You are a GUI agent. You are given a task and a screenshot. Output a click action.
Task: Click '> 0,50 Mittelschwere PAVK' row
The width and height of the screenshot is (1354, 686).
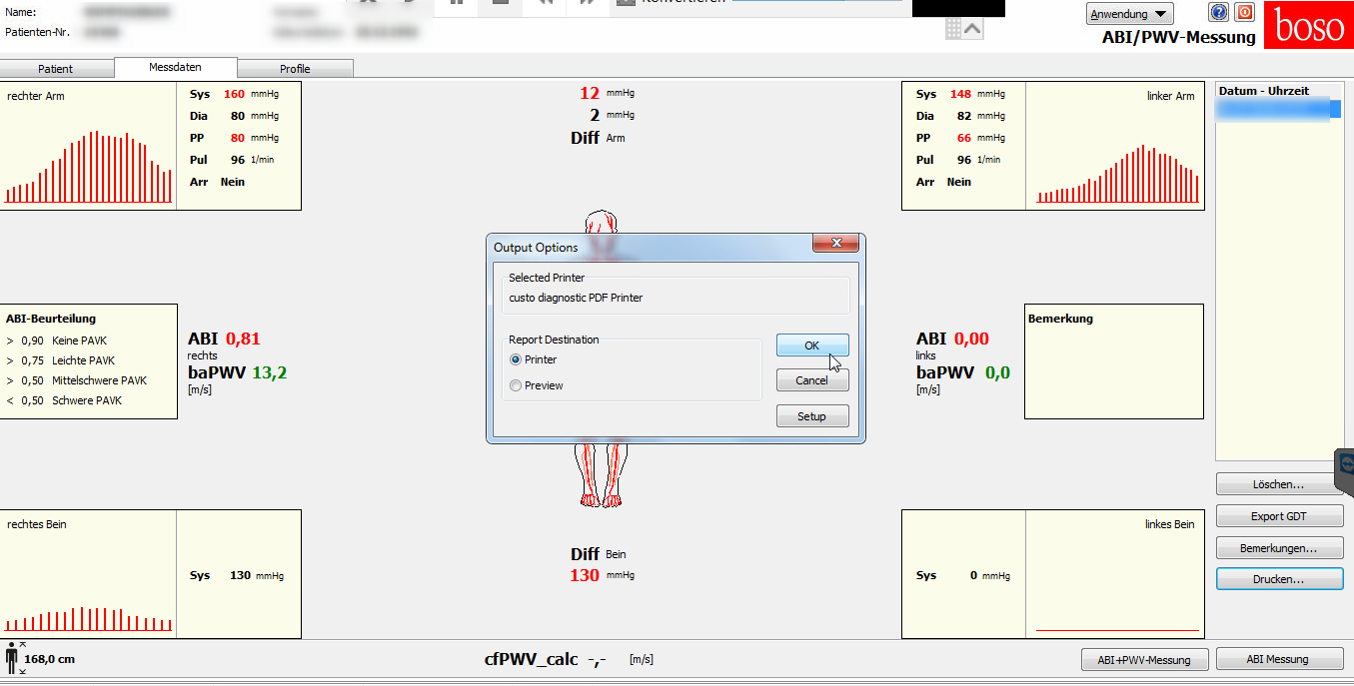(76, 380)
